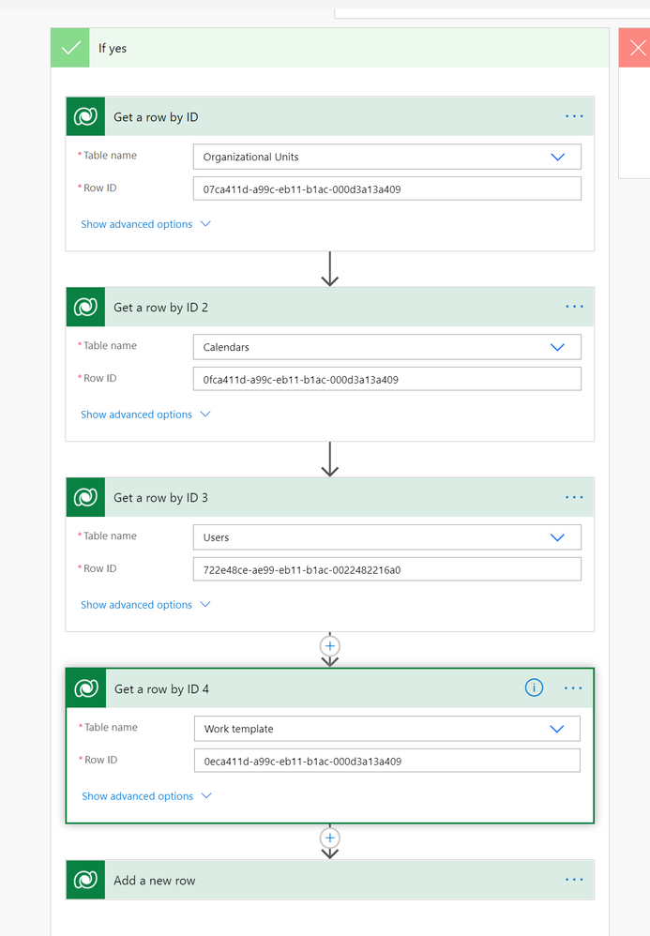Click insert step plus above Get a row by ID 4
The image size is (650, 936).
[x=329, y=646]
